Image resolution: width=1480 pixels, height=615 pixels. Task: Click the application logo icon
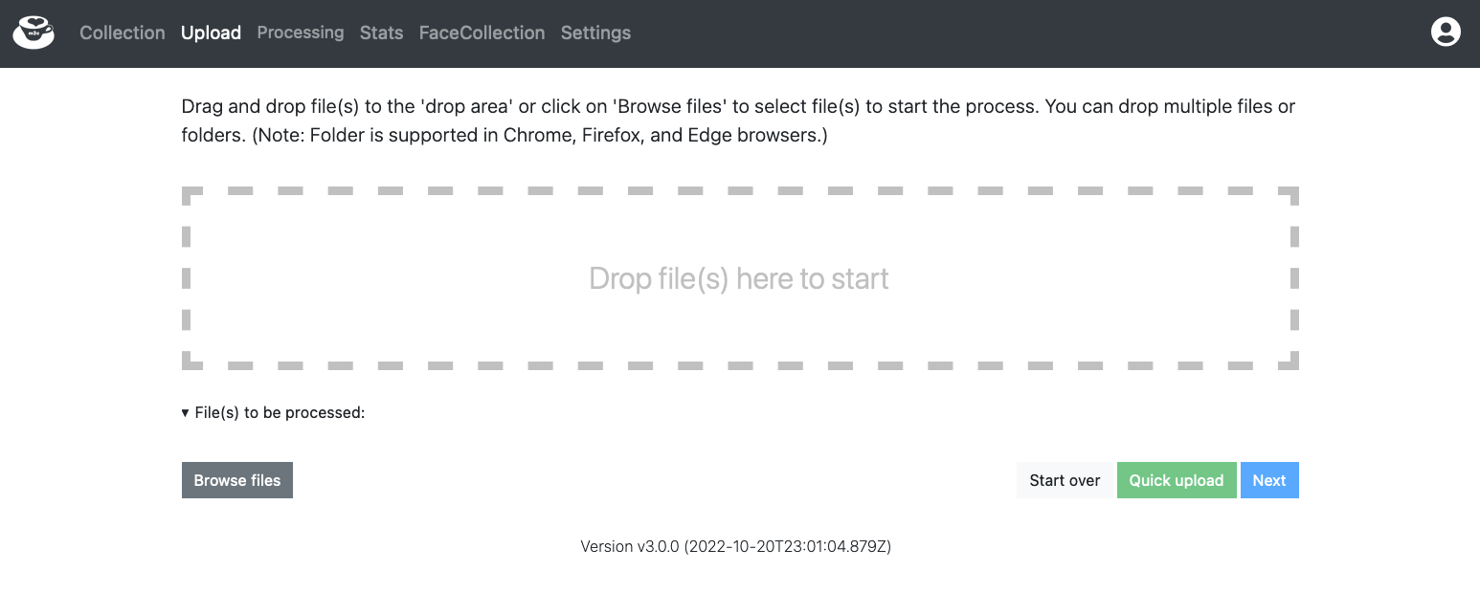34,32
